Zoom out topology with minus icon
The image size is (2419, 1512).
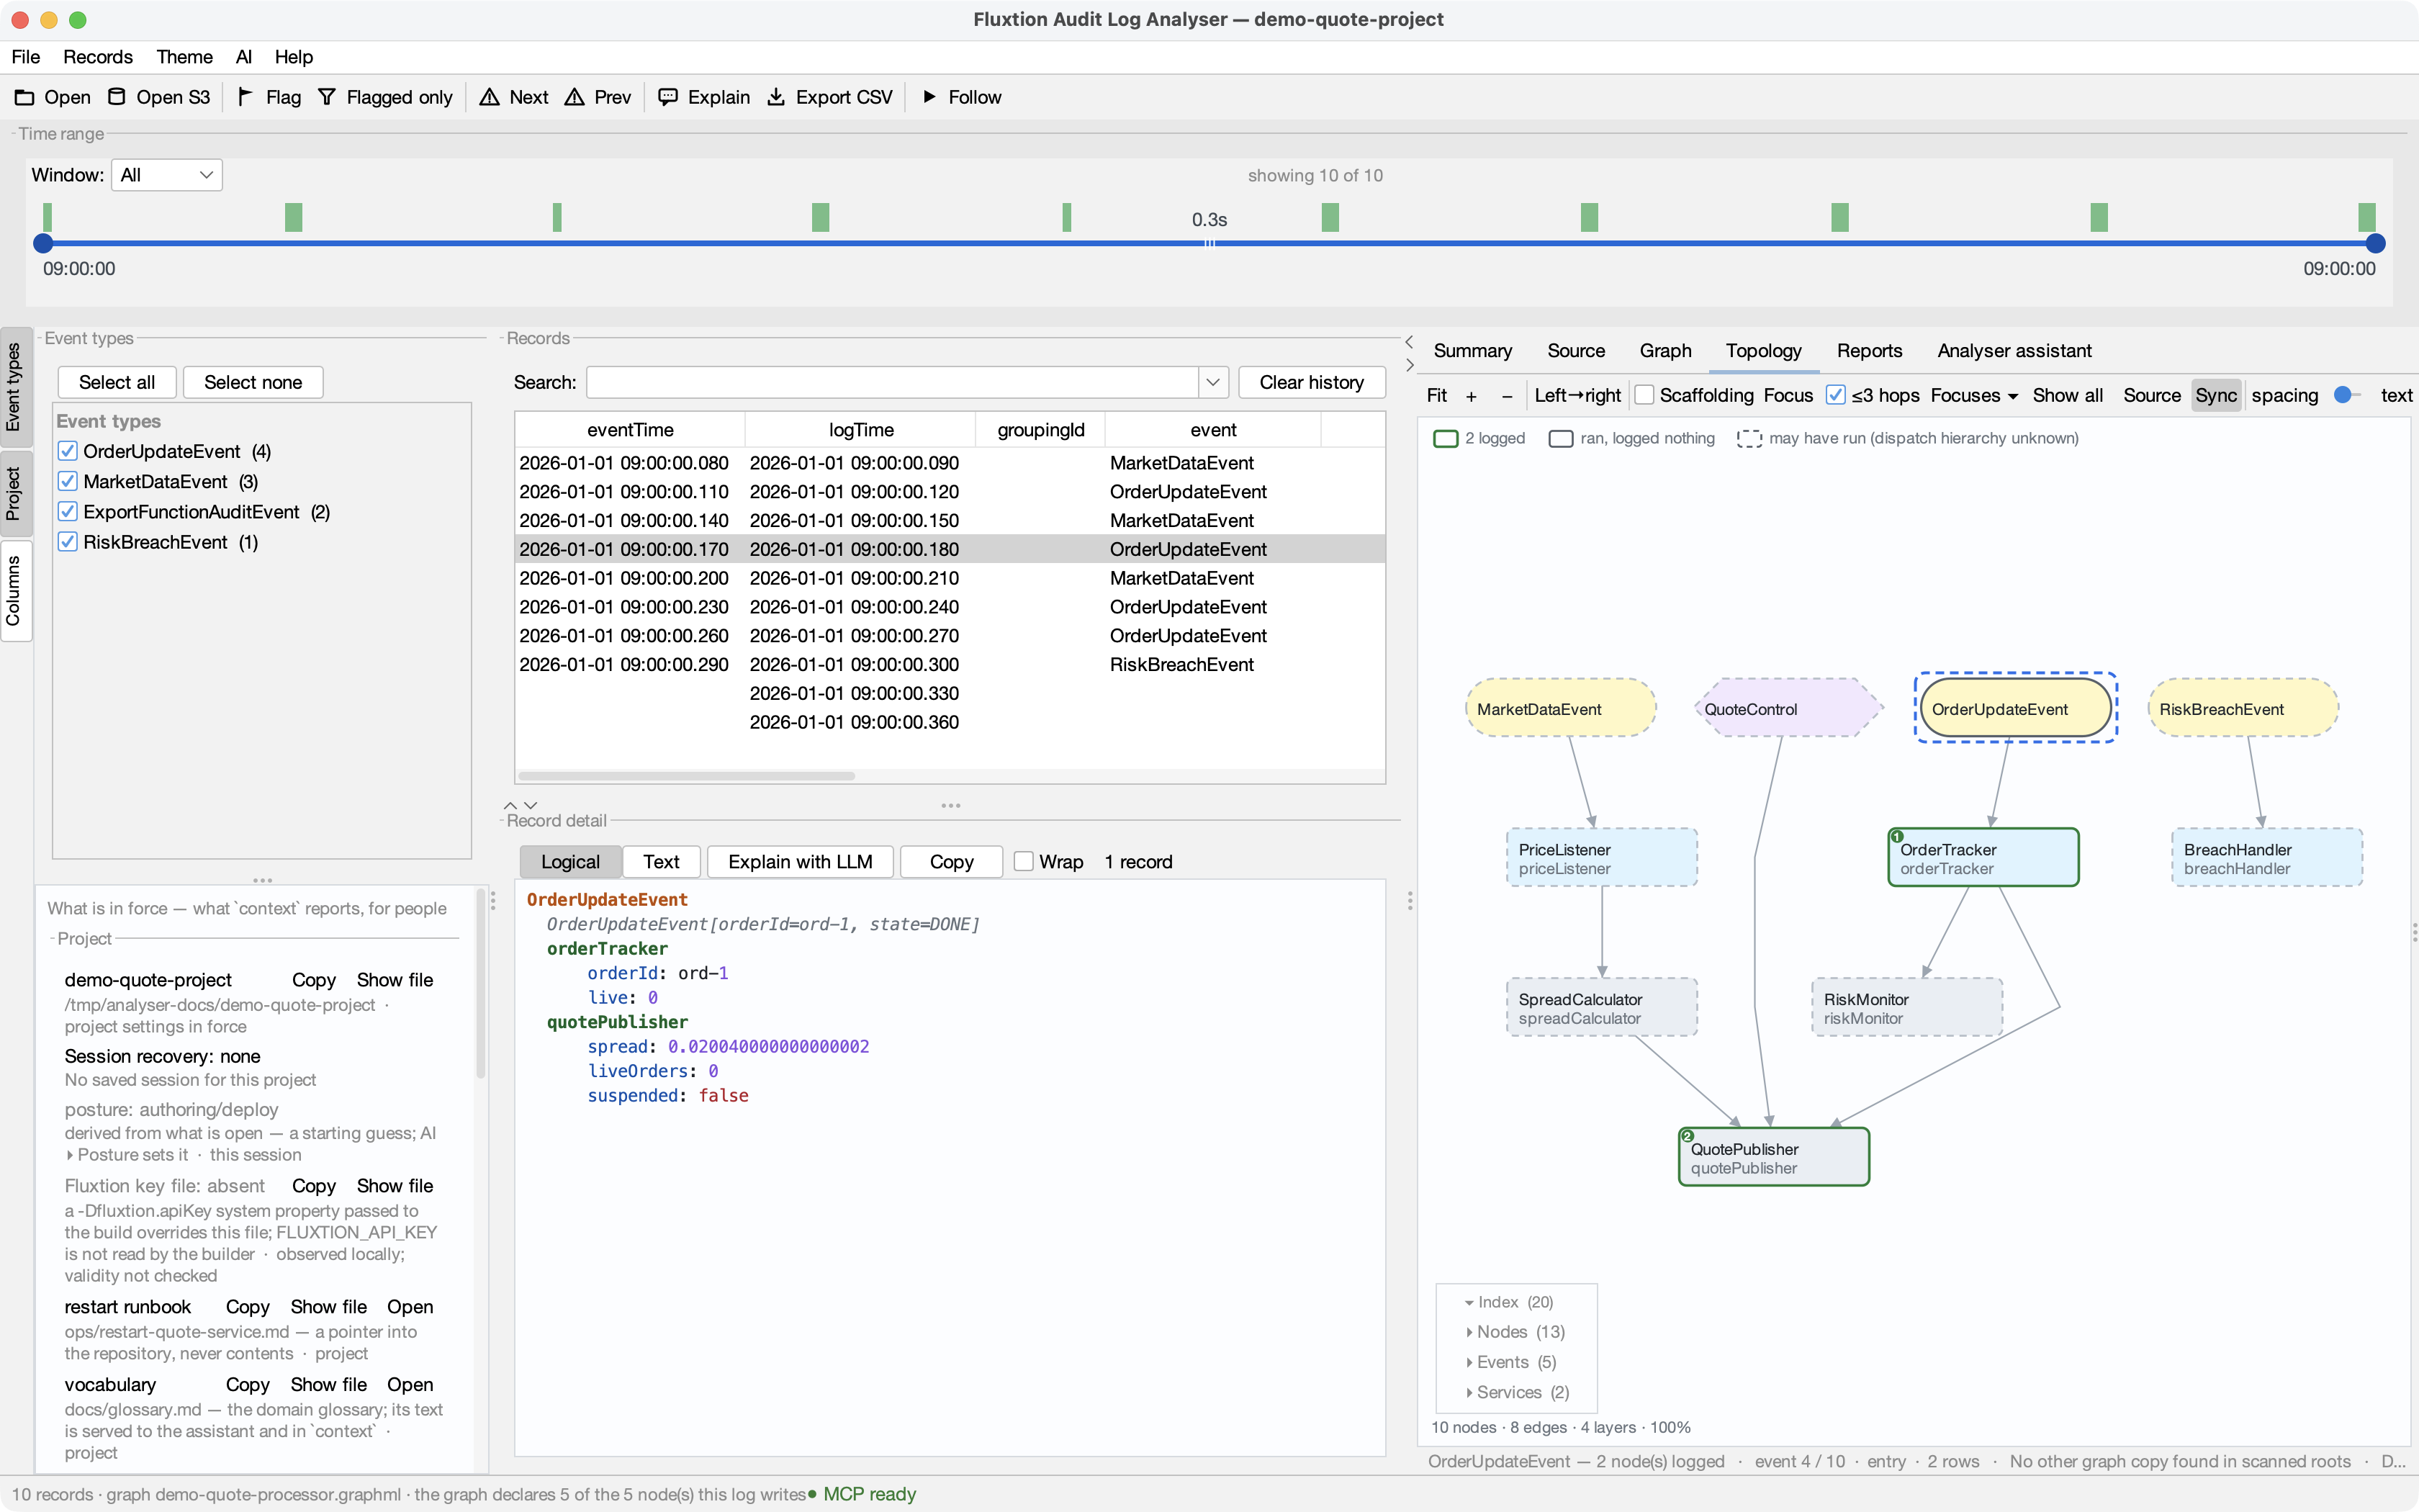click(x=1508, y=396)
